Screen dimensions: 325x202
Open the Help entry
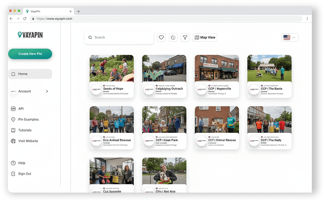22,163
